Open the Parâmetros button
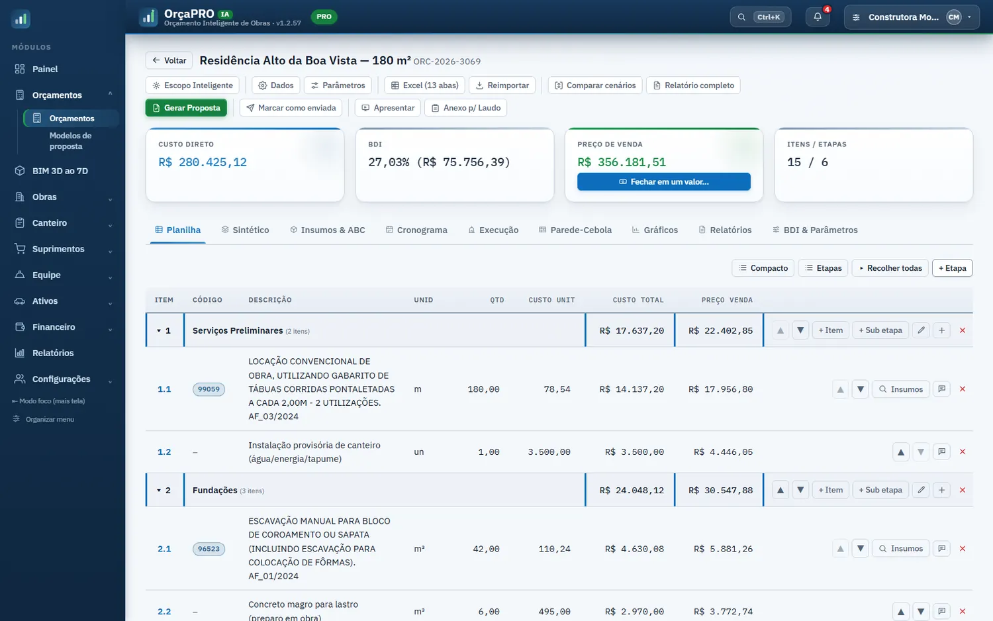 point(338,85)
